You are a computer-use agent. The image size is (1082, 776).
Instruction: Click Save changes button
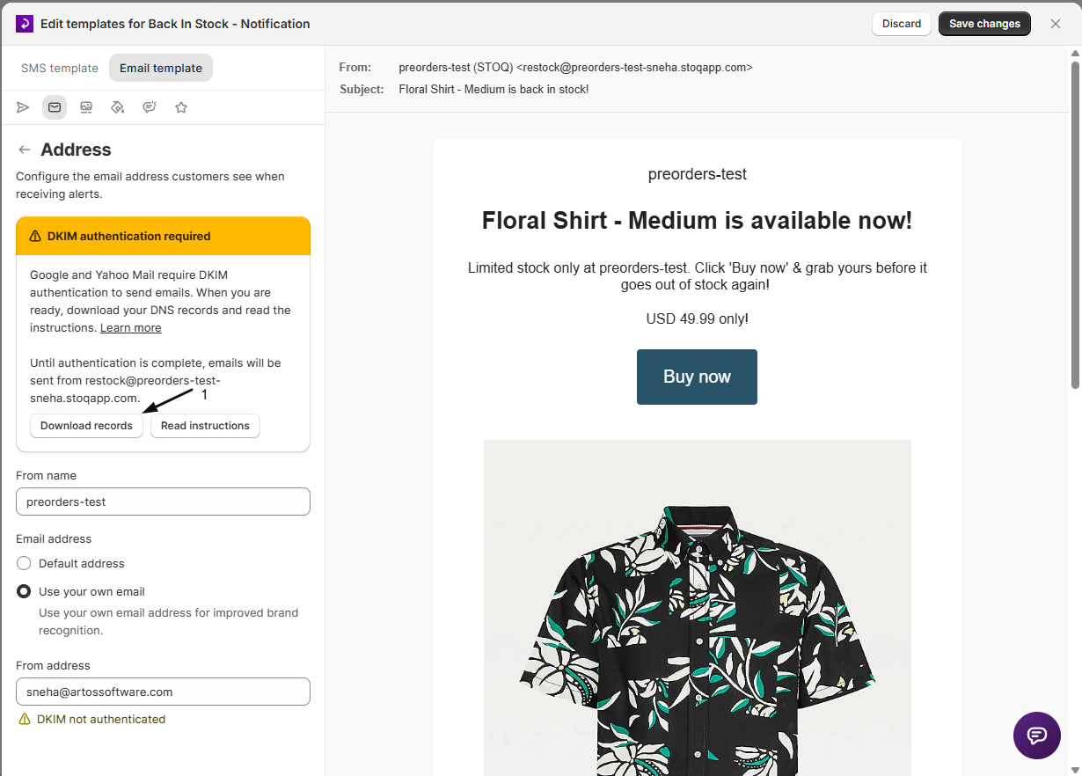(984, 24)
